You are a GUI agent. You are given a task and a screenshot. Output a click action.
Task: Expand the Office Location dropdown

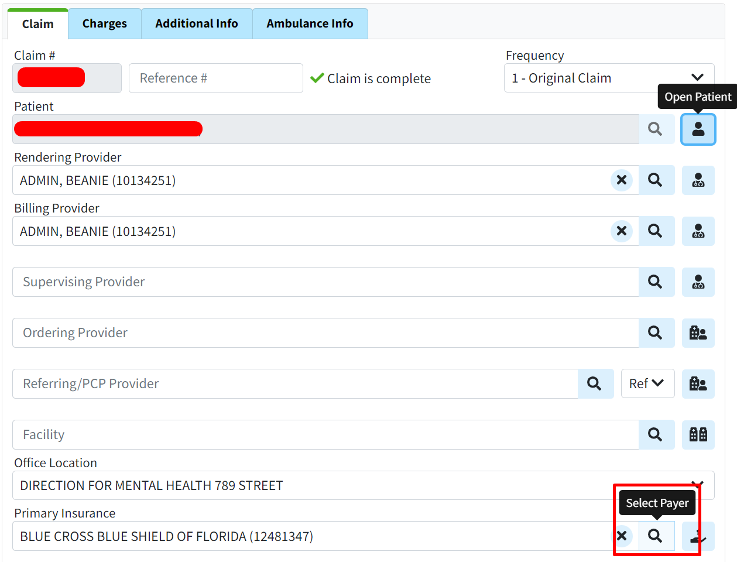pyautogui.click(x=363, y=485)
